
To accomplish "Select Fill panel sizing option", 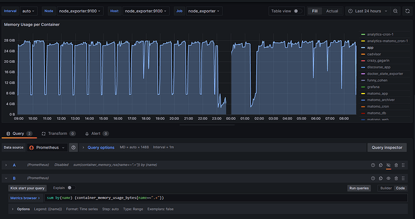I will 315,11.
